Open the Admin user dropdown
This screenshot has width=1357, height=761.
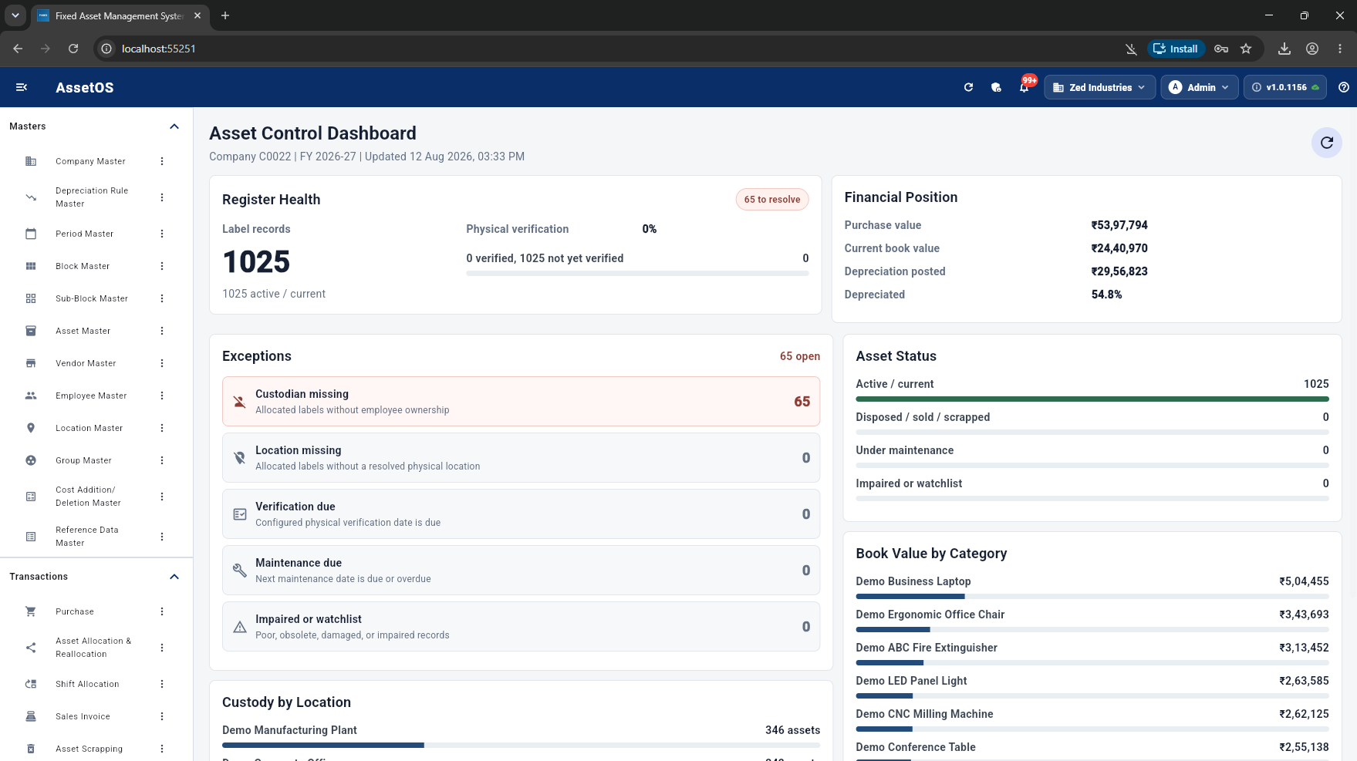(1200, 87)
